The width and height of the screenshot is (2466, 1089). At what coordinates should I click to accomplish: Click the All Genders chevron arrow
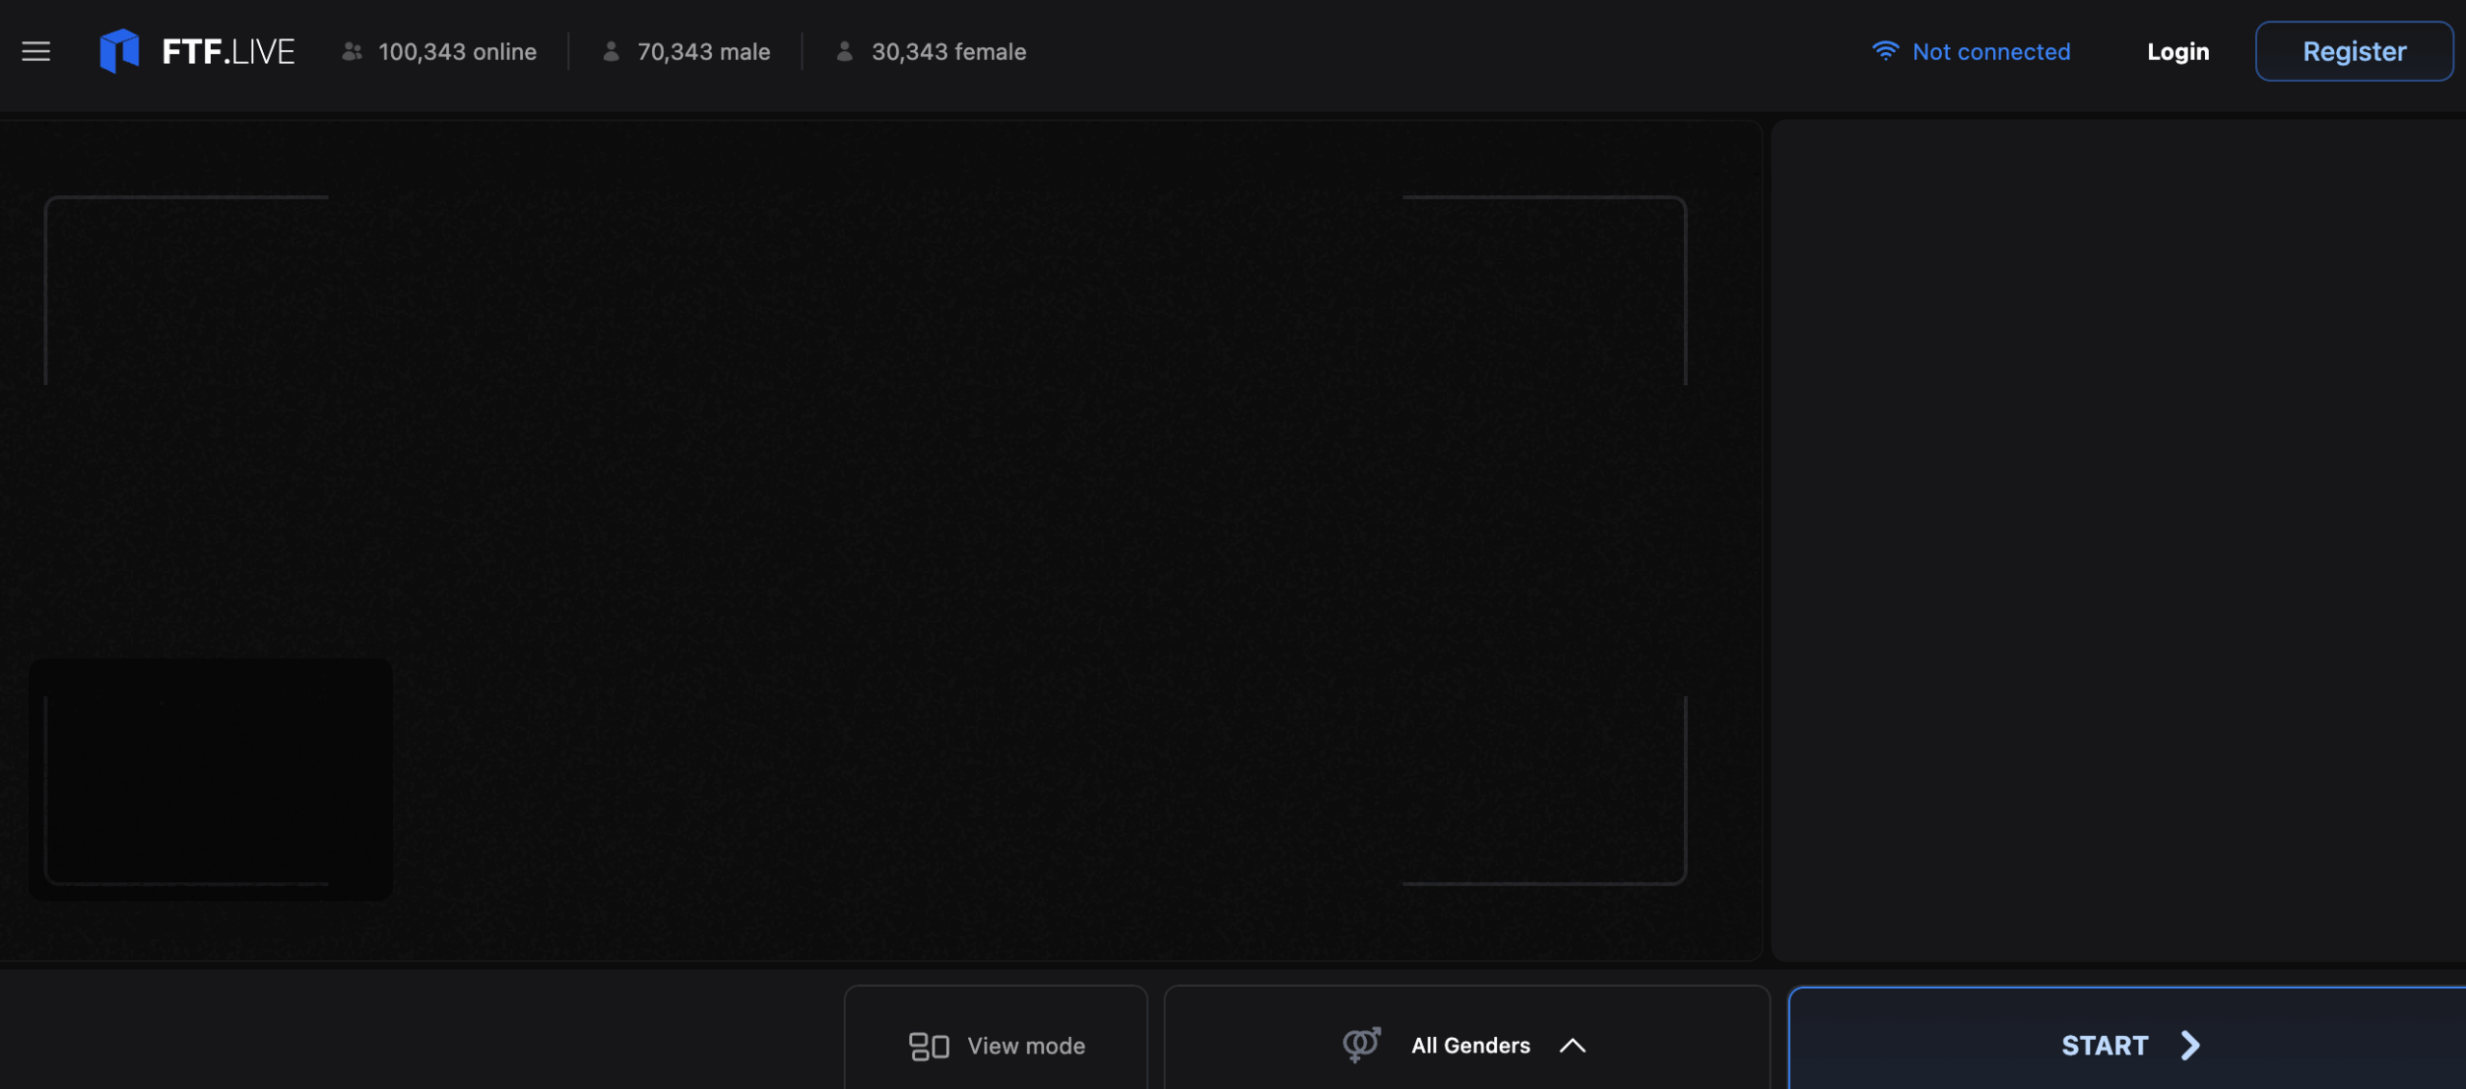[1572, 1046]
